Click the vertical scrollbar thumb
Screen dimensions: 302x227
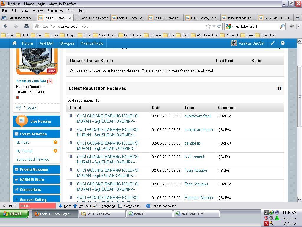(299, 96)
